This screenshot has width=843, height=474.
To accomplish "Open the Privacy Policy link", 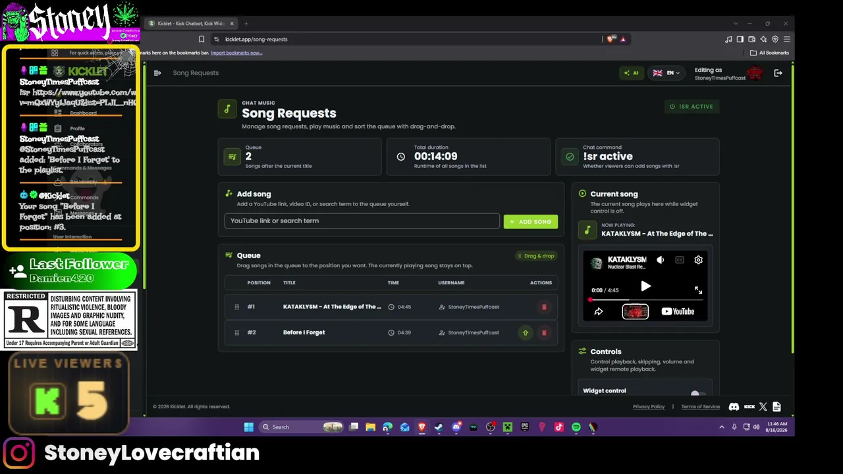I will click(x=649, y=407).
